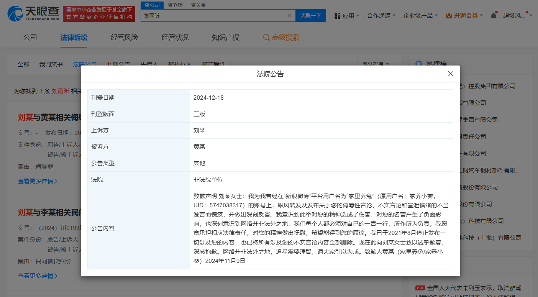Click the 应用 grid icon
Screen dimensions: 538x297
[x=338, y=16]
